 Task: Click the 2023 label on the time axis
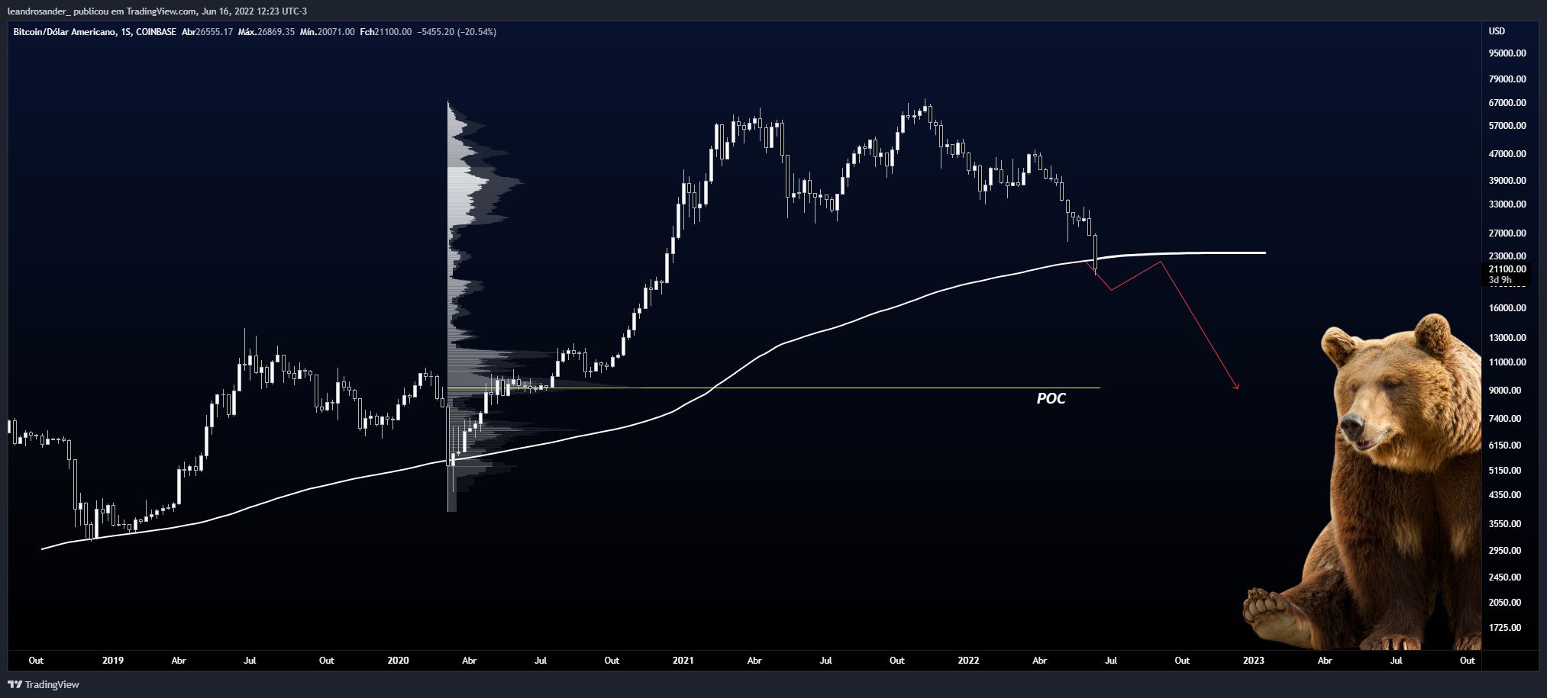click(1253, 661)
